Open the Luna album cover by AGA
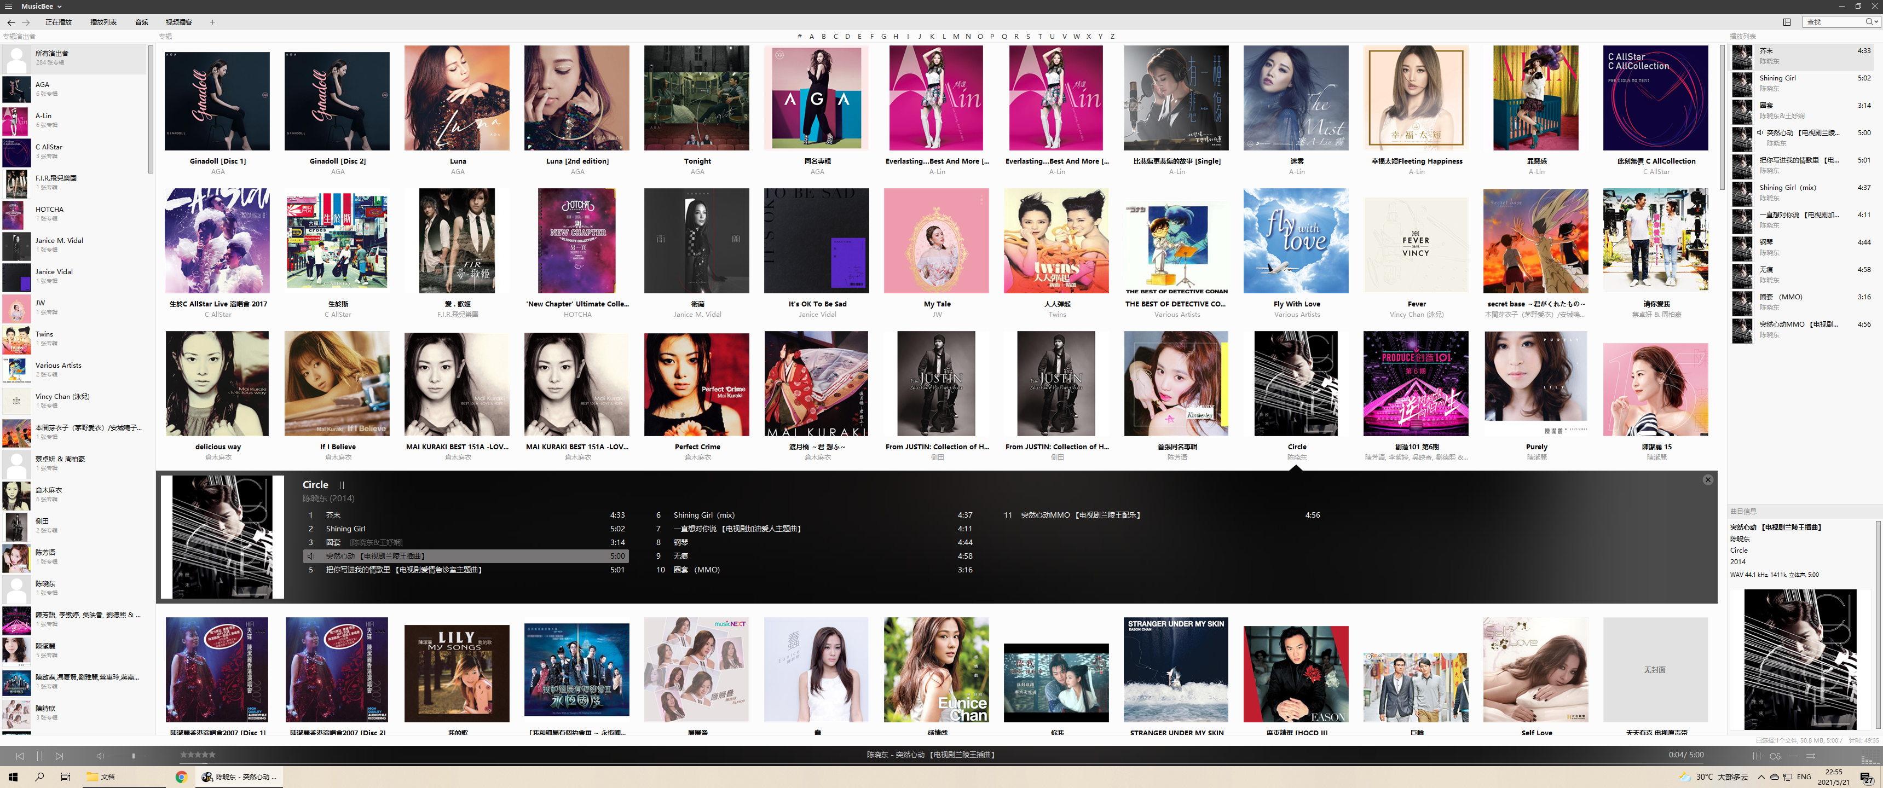This screenshot has height=788, width=1883. coord(457,98)
